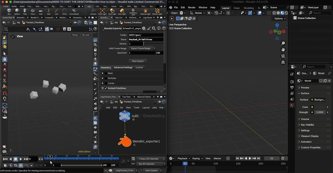
Task: Toggle Blender snapping magnet button
Action: click(216, 13)
